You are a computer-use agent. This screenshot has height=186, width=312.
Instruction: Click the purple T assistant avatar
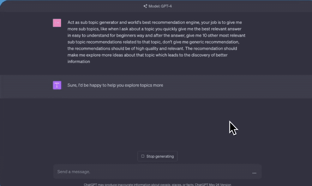point(57,85)
